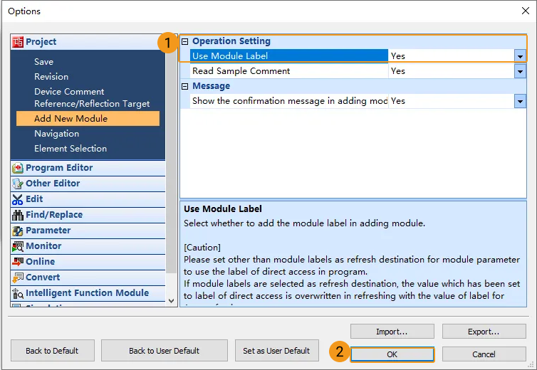Click the Convert category icon
The height and width of the screenshot is (370, 537).
[18, 277]
